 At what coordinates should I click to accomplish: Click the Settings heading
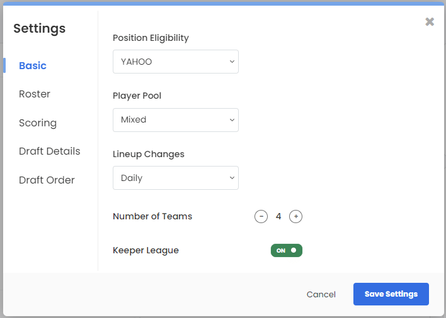(x=40, y=29)
